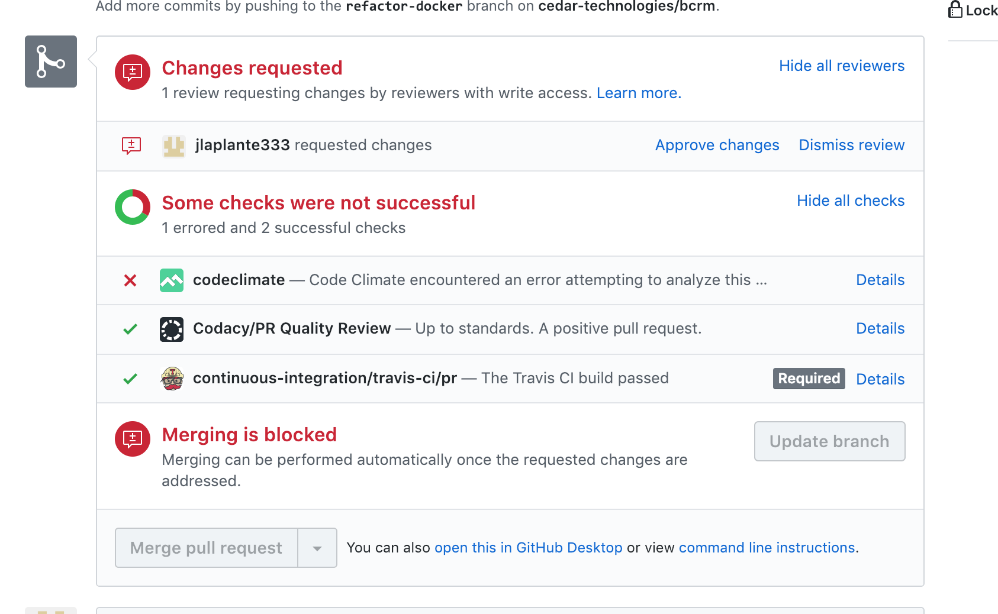Hide all reviewers on this pull request
This screenshot has height=614, width=998.
[x=841, y=66]
